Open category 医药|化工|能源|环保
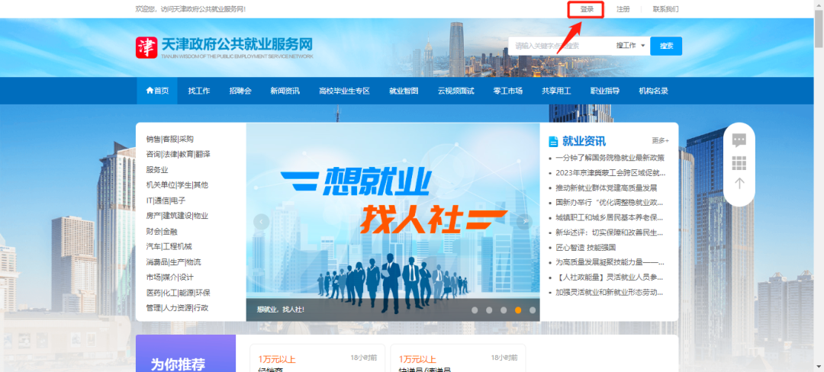Screen dimensions: 824x372 pos(178,292)
